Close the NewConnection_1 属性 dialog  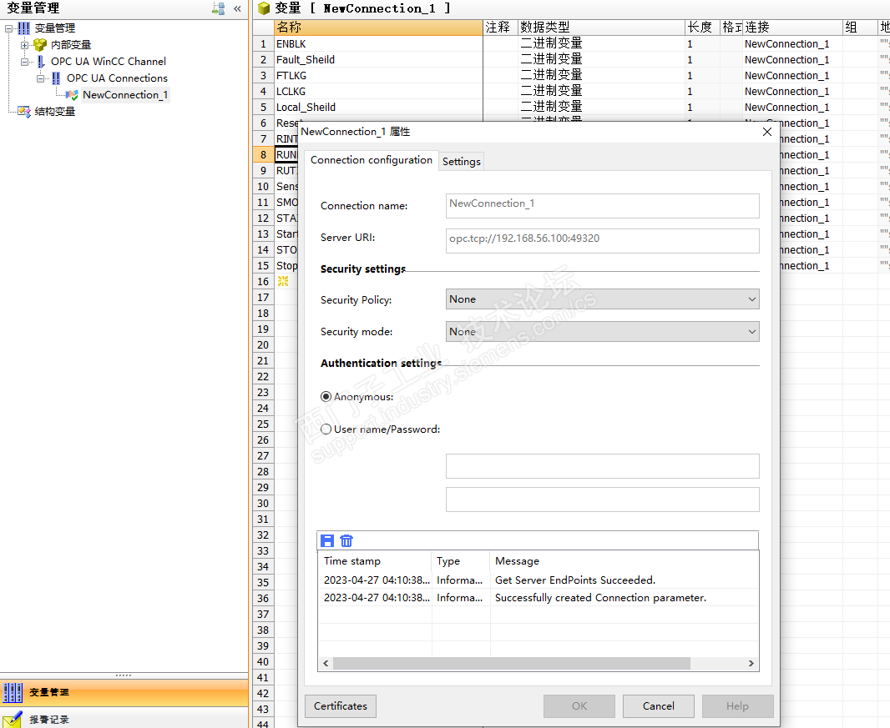pos(766,132)
